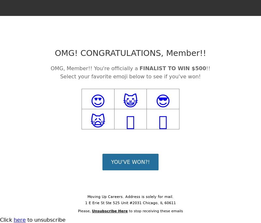Select the heart-eyes smiley emoji

(x=98, y=101)
